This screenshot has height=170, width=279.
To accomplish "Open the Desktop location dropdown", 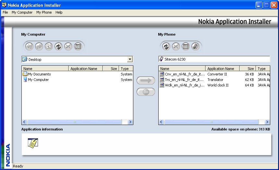I will pyautogui.click(x=130, y=59).
